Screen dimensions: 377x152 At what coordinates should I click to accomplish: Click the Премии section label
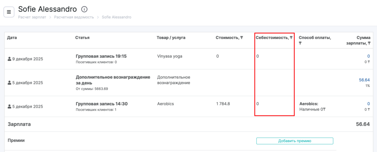(x=16, y=141)
